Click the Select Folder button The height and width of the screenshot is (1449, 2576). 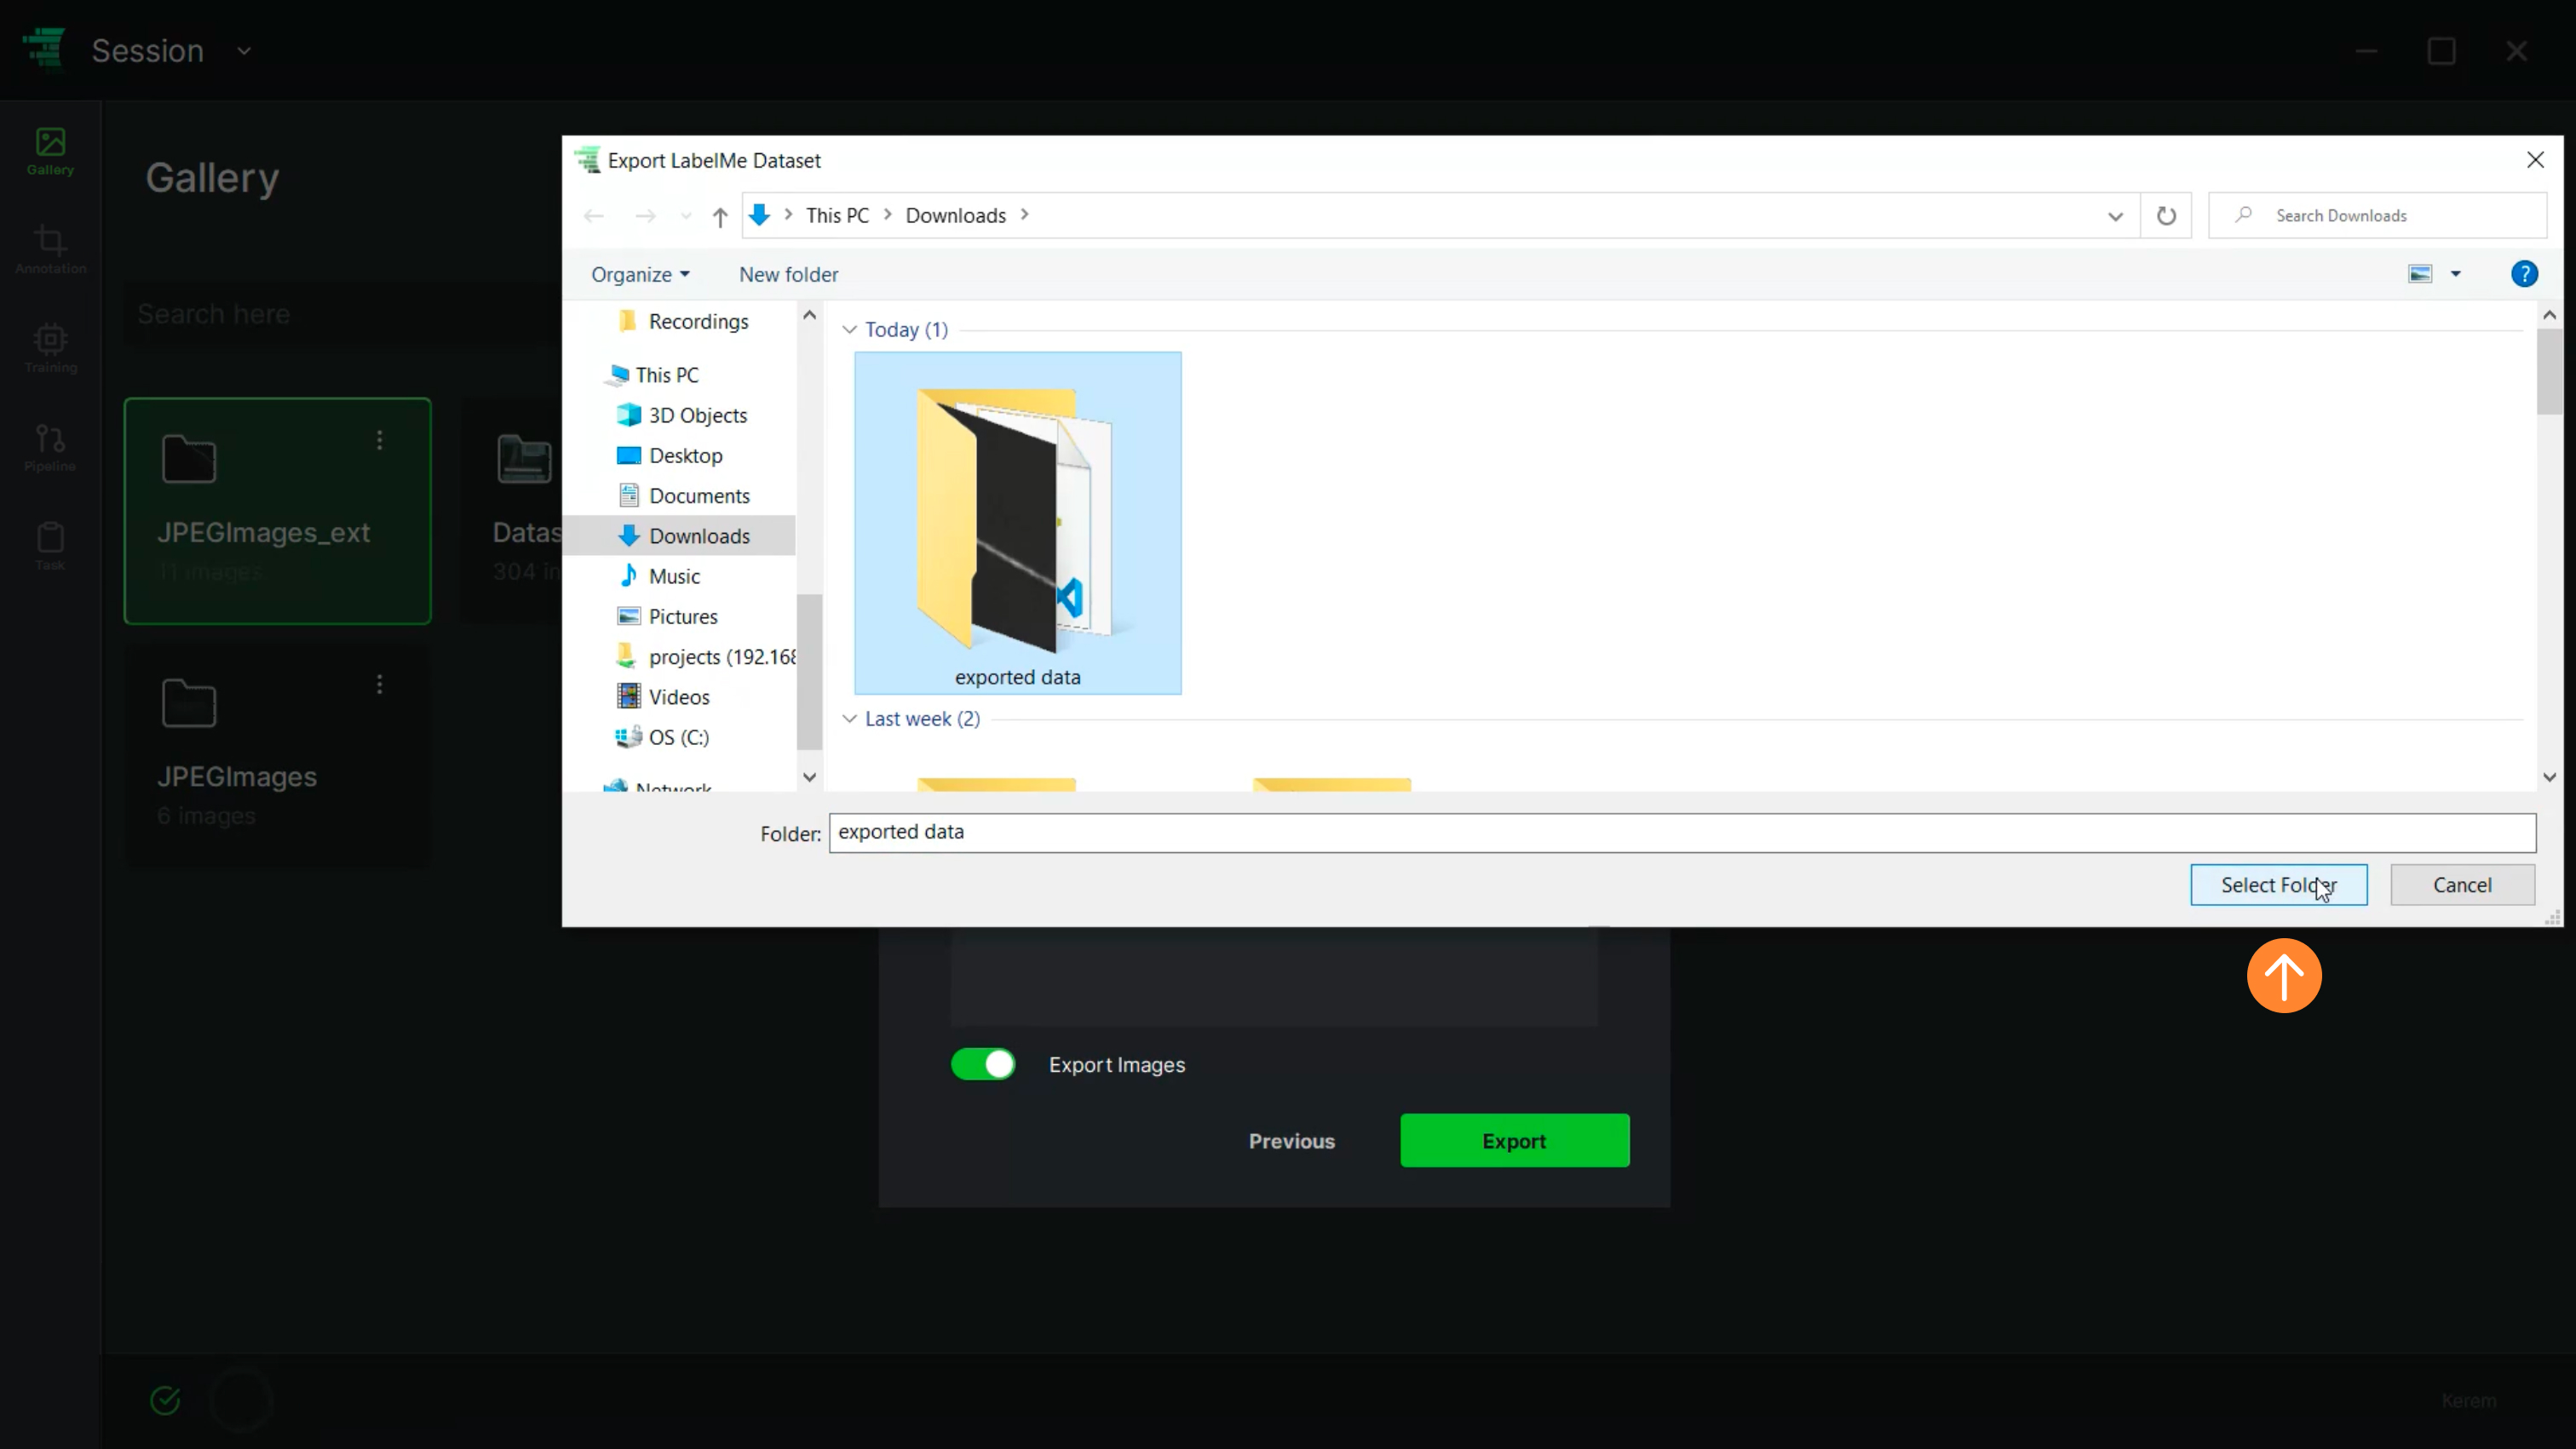click(x=2278, y=885)
